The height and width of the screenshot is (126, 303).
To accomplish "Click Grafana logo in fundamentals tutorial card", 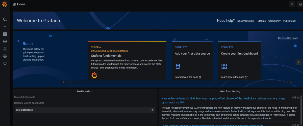I will click(94, 75).
